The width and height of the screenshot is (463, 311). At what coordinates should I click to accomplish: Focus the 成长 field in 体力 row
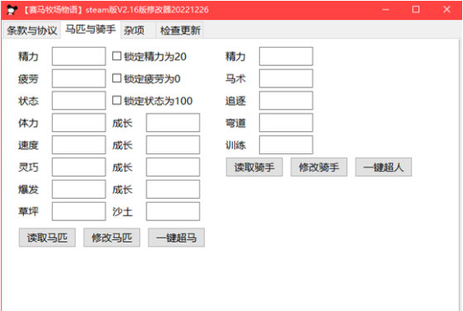point(172,122)
